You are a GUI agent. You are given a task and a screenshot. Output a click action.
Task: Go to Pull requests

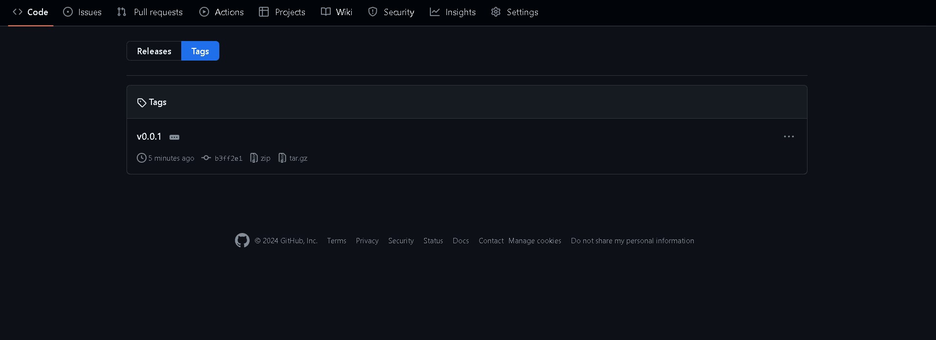coord(150,12)
